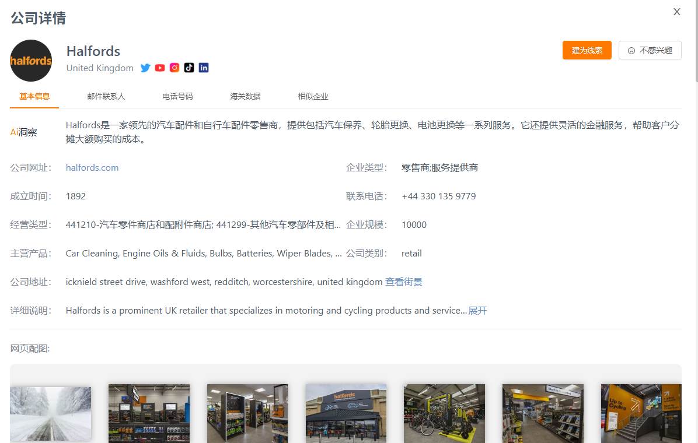
Task: Click the 零售商;服务提供商 enterprise type
Action: click(439, 168)
